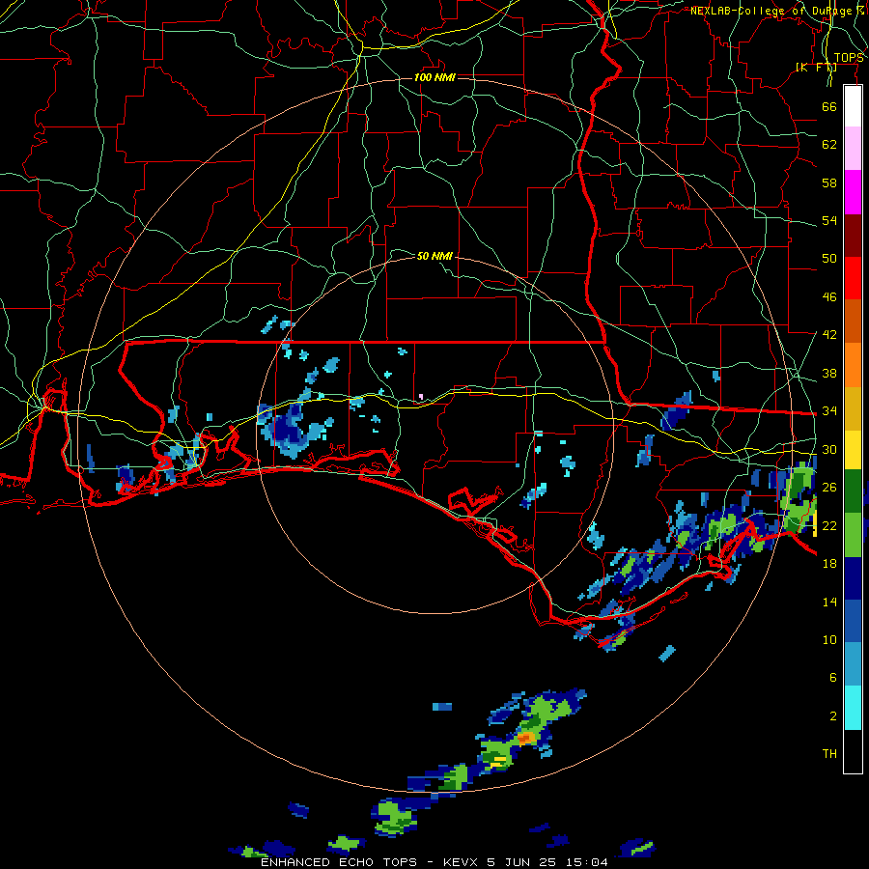The height and width of the screenshot is (869, 869).
Task: Pick the burnt orange legend swatch
Action: (x=853, y=321)
